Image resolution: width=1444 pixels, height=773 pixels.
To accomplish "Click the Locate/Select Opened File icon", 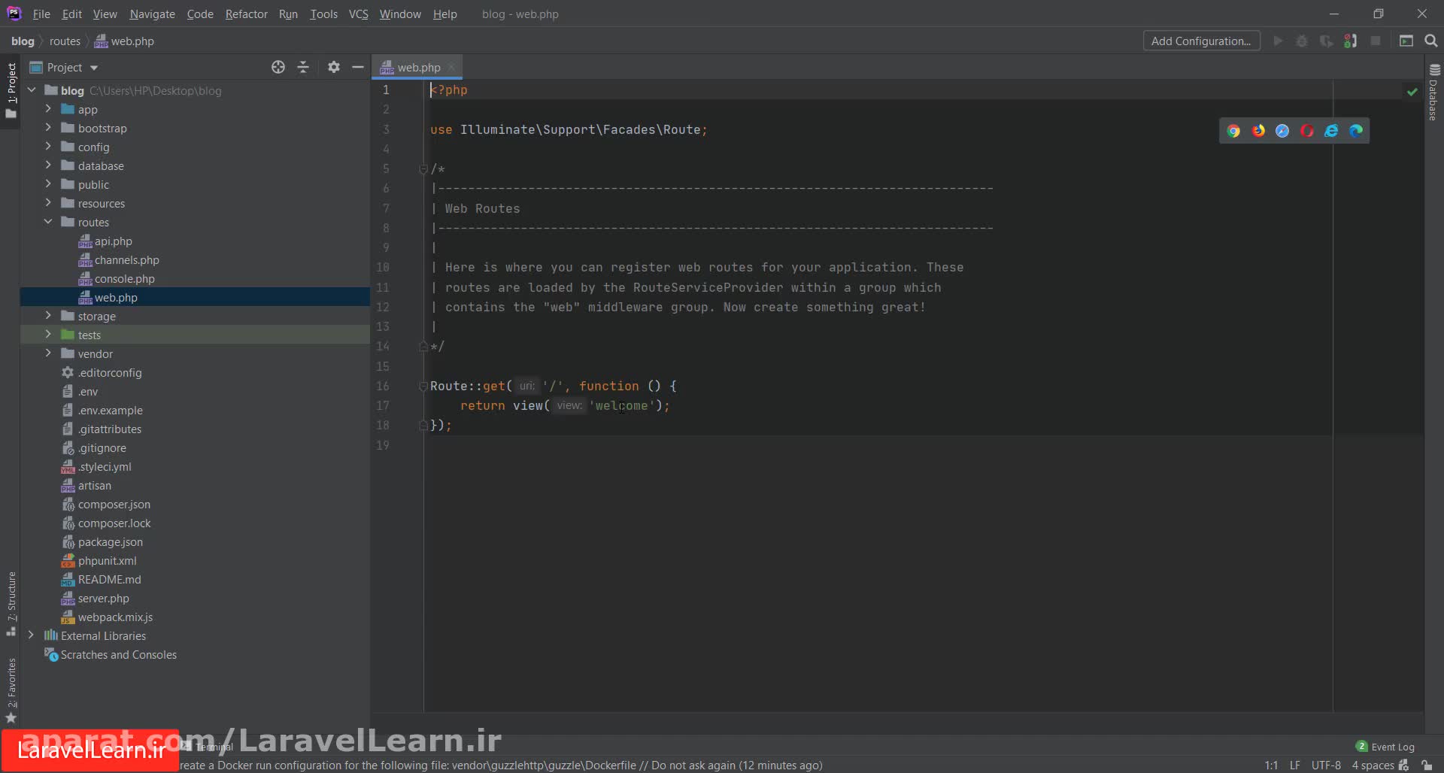I will pyautogui.click(x=278, y=68).
